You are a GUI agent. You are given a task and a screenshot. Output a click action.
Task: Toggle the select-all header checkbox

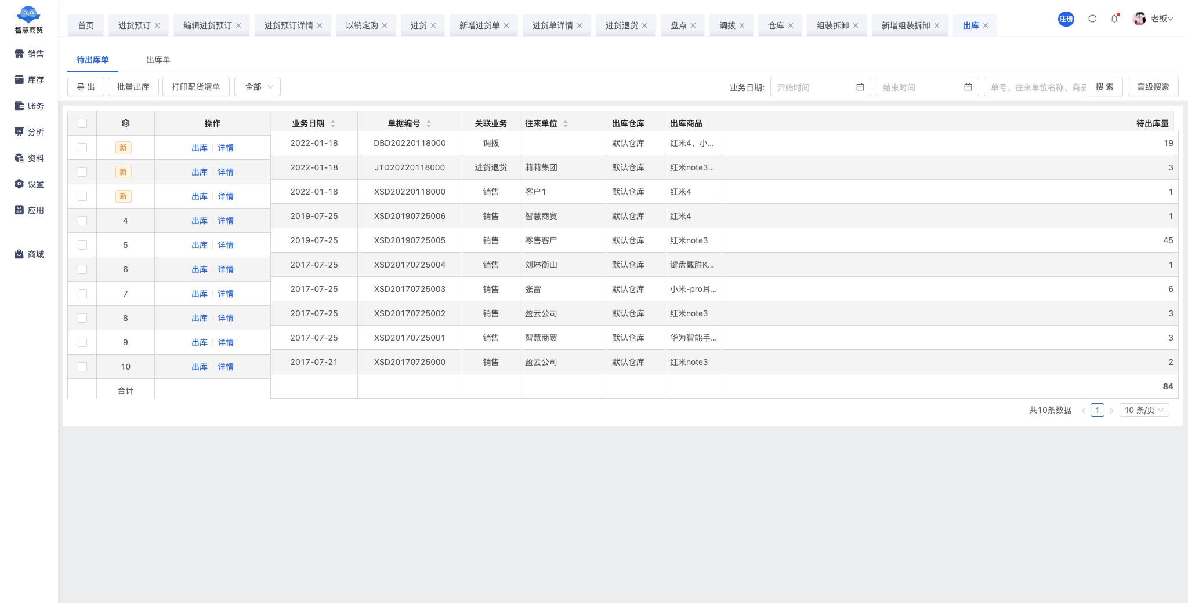(82, 123)
